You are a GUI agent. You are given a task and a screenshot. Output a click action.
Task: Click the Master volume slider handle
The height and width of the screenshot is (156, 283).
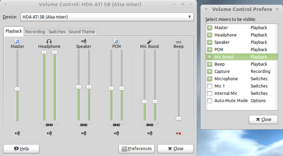tap(17, 89)
